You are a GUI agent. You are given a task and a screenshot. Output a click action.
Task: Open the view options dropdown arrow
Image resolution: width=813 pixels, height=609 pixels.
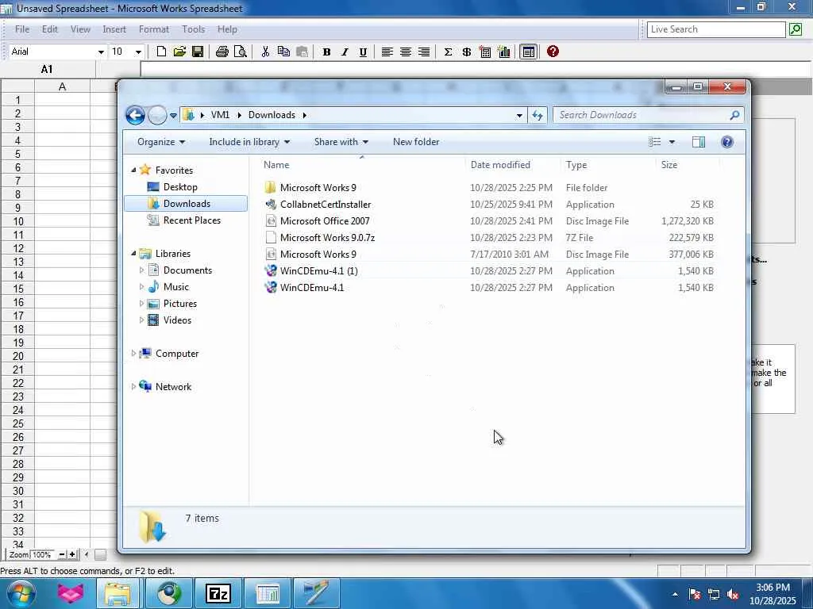click(672, 142)
